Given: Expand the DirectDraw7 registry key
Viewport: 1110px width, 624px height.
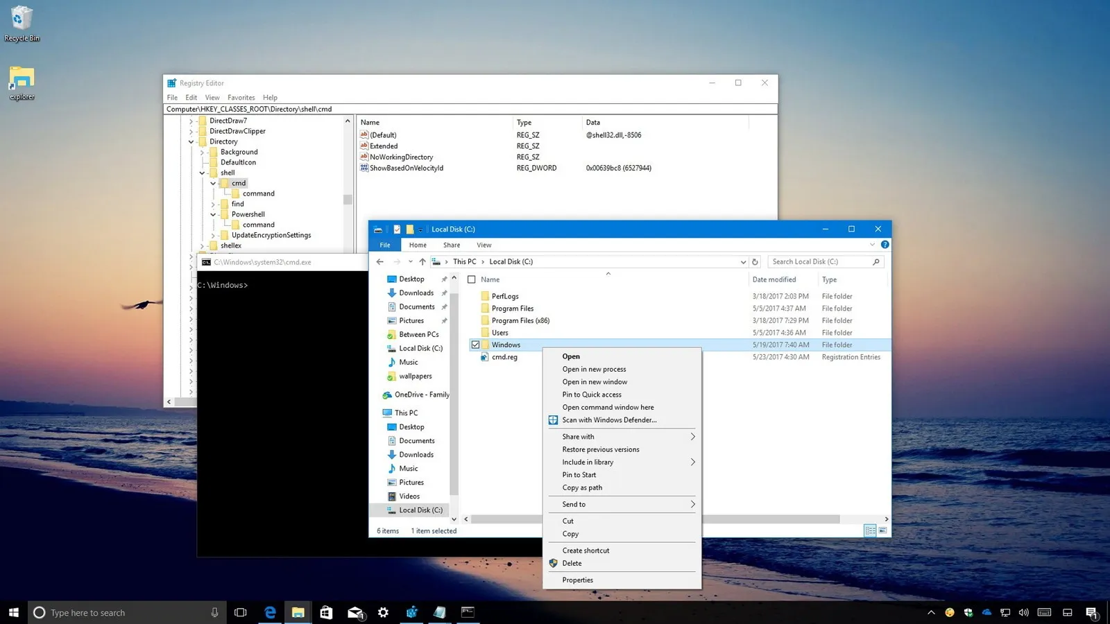Looking at the screenshot, I should tap(191, 121).
